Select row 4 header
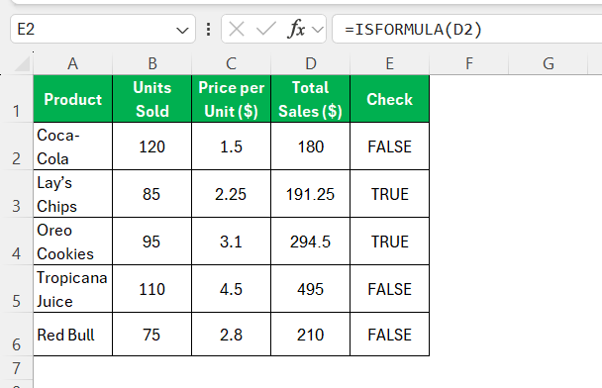This screenshot has height=388, width=602. (17, 242)
